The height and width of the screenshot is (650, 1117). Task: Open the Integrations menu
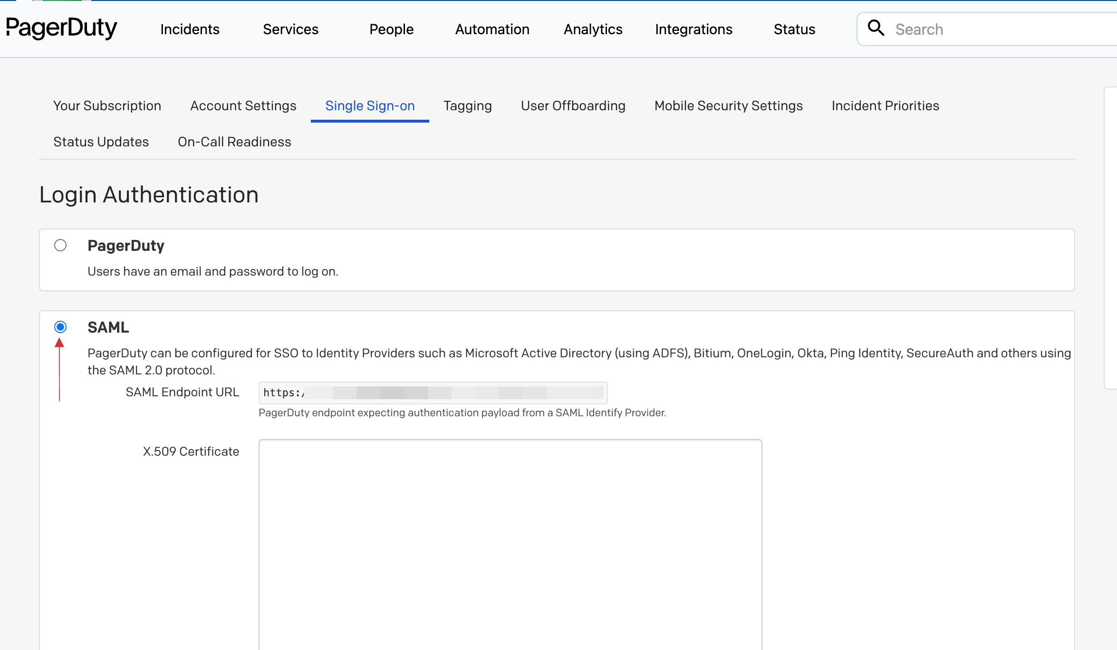(693, 29)
